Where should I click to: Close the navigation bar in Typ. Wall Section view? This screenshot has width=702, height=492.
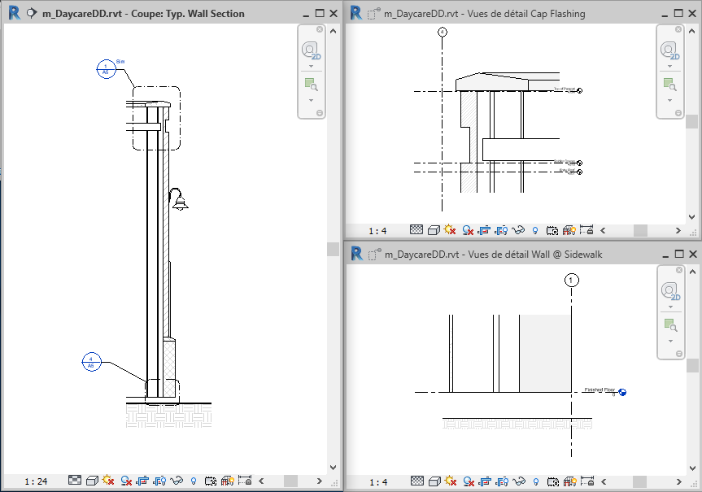click(320, 29)
